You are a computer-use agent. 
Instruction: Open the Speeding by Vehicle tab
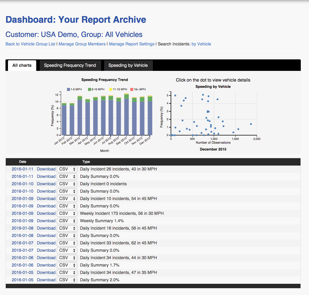128,65
